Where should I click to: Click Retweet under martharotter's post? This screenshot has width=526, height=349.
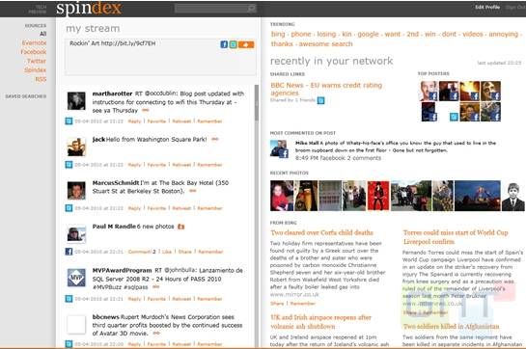pyautogui.click(x=181, y=121)
